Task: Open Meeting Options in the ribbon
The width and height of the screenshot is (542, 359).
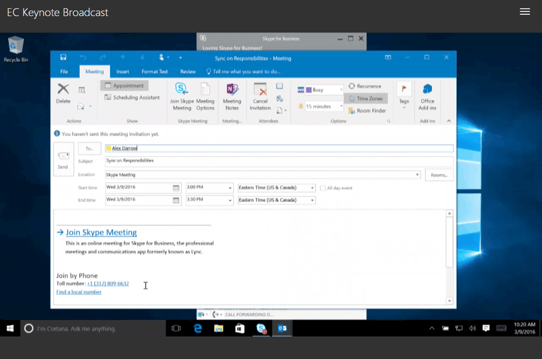Action: (x=205, y=90)
